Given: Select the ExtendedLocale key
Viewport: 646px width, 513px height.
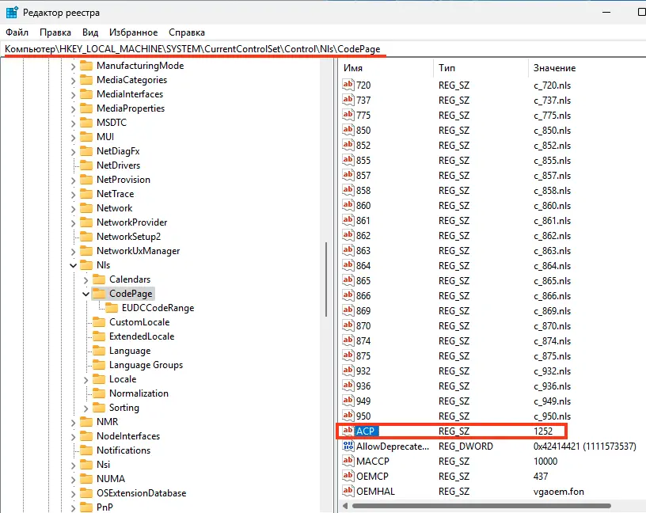Looking at the screenshot, I should tap(142, 336).
